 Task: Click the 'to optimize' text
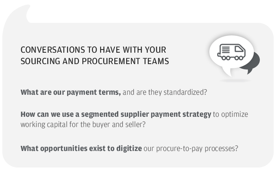coord(230,114)
